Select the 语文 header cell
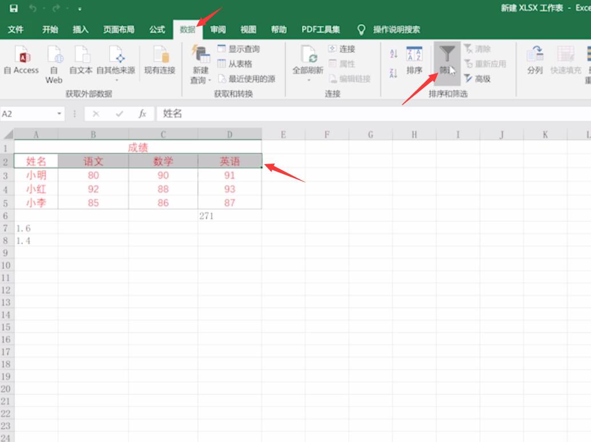This screenshot has height=442, width=591. 93,161
